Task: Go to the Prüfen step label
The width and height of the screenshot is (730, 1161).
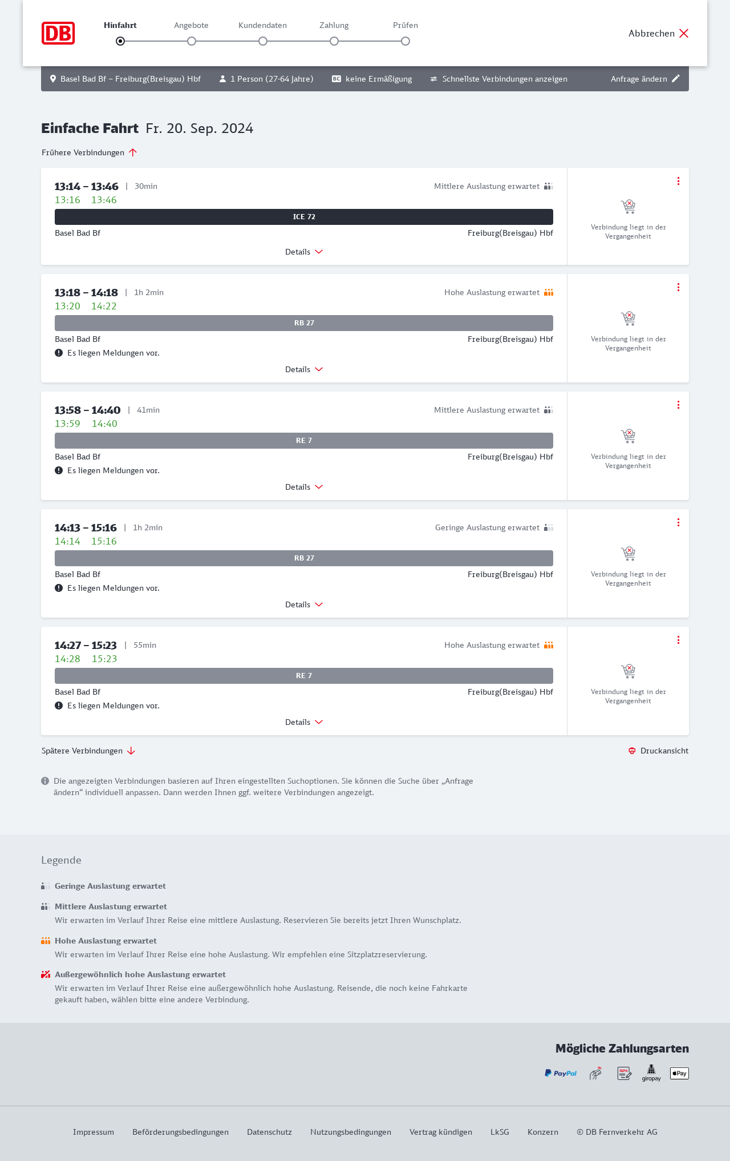Action: pyautogui.click(x=405, y=25)
